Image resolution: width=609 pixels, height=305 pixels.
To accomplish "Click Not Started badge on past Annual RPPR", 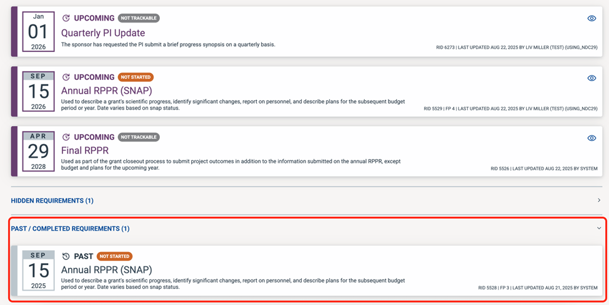I will click(x=114, y=256).
